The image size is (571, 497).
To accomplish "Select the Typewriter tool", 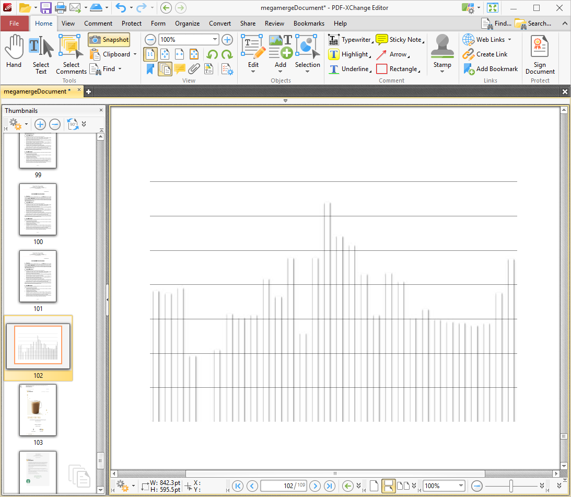I will point(351,40).
